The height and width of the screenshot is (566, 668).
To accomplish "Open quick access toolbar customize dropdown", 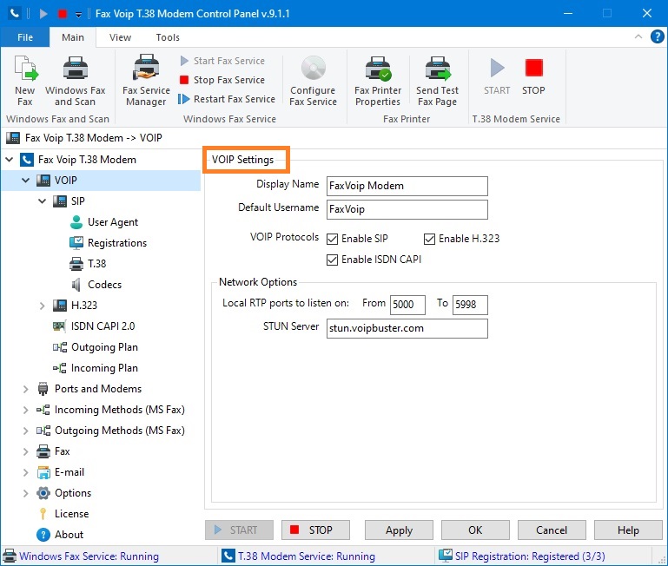I will click(x=78, y=15).
